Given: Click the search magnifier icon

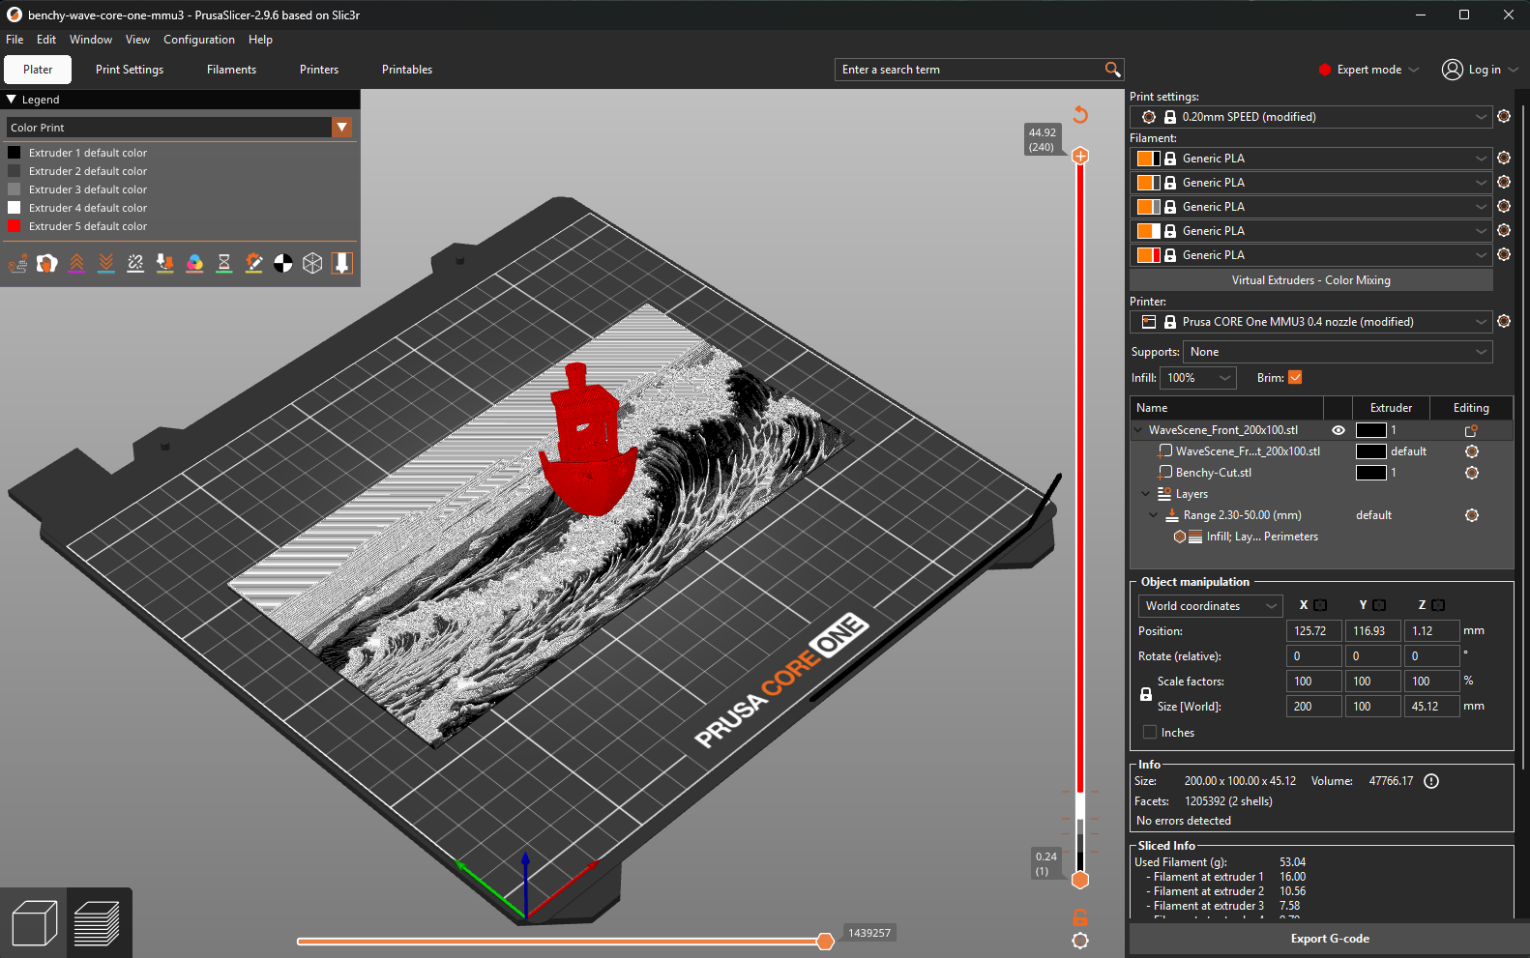Looking at the screenshot, I should (x=1112, y=70).
